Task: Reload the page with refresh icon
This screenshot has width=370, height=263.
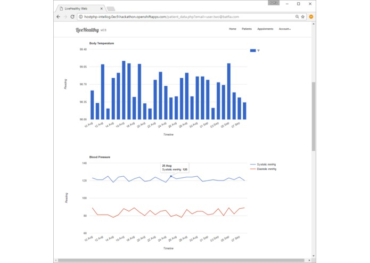Action: point(72,17)
